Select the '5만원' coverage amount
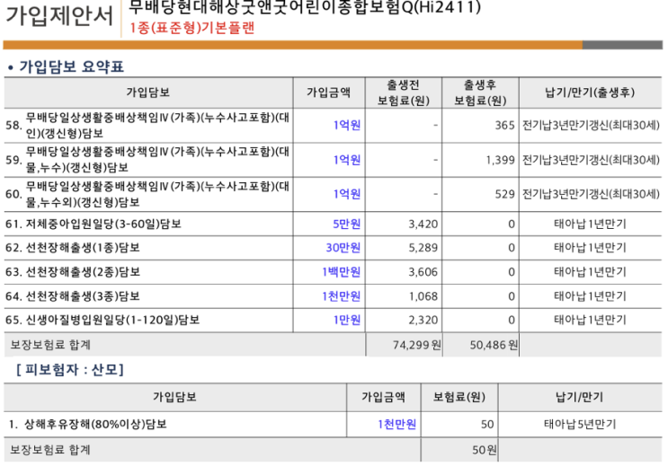This screenshot has width=668, height=466. click(x=347, y=224)
